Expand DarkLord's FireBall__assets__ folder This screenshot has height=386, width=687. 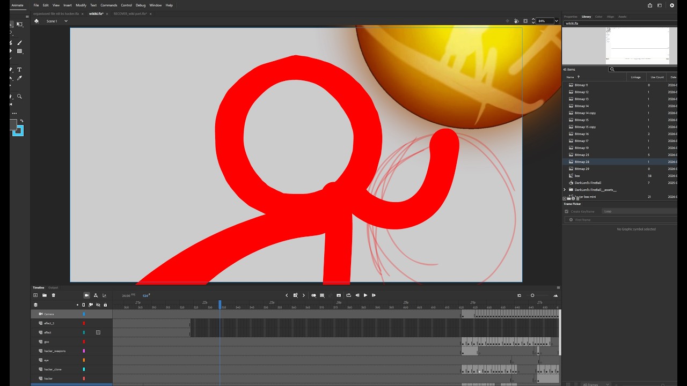coord(565,190)
